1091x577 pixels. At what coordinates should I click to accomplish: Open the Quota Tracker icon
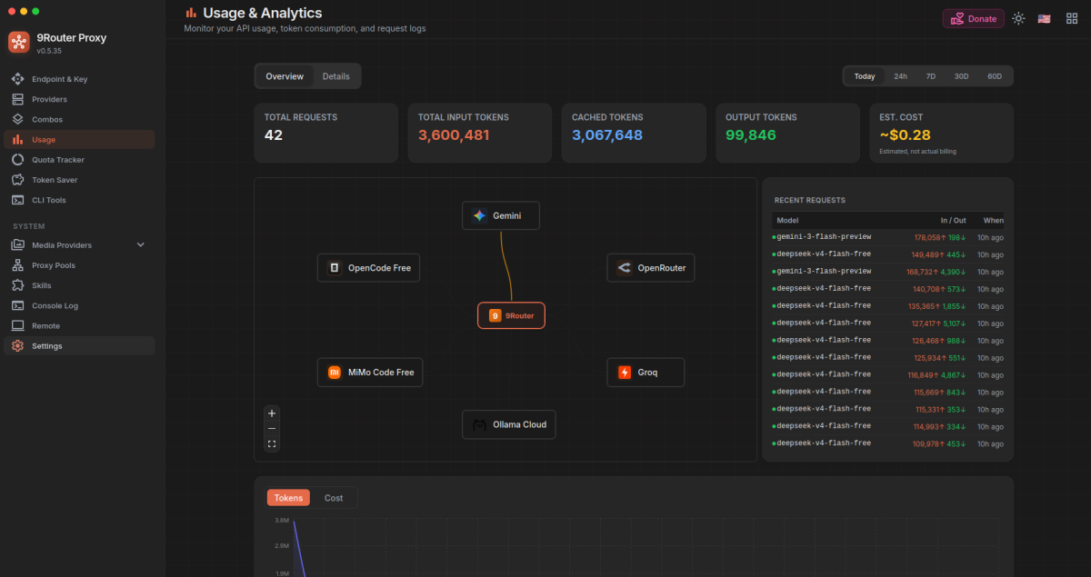coord(17,160)
